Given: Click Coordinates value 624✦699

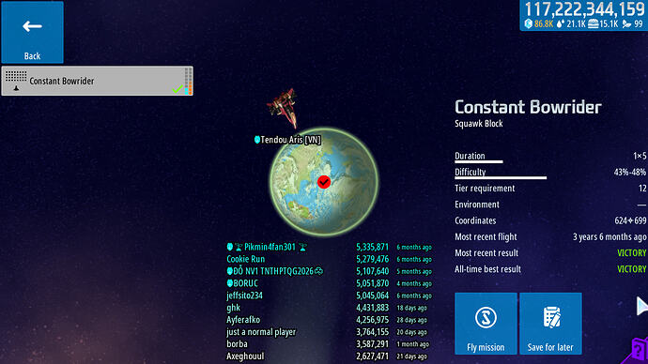Looking at the screenshot, I should click(630, 220).
